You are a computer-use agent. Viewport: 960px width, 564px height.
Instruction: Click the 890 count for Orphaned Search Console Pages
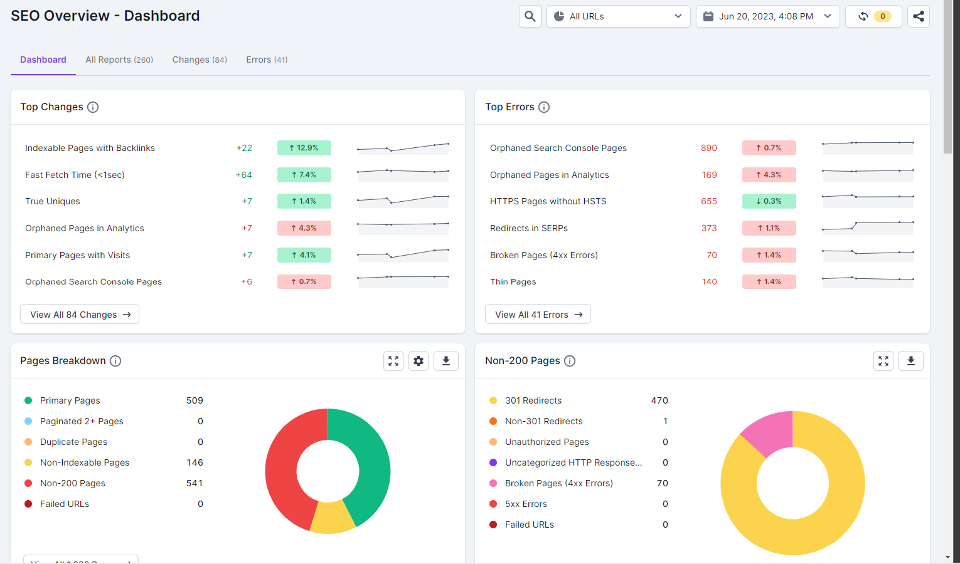709,148
